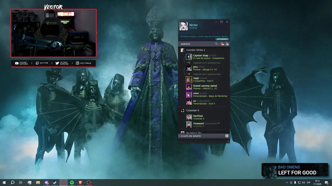Click mimi's avatar
Screen dimensions: 332x186
coord(189,95)
